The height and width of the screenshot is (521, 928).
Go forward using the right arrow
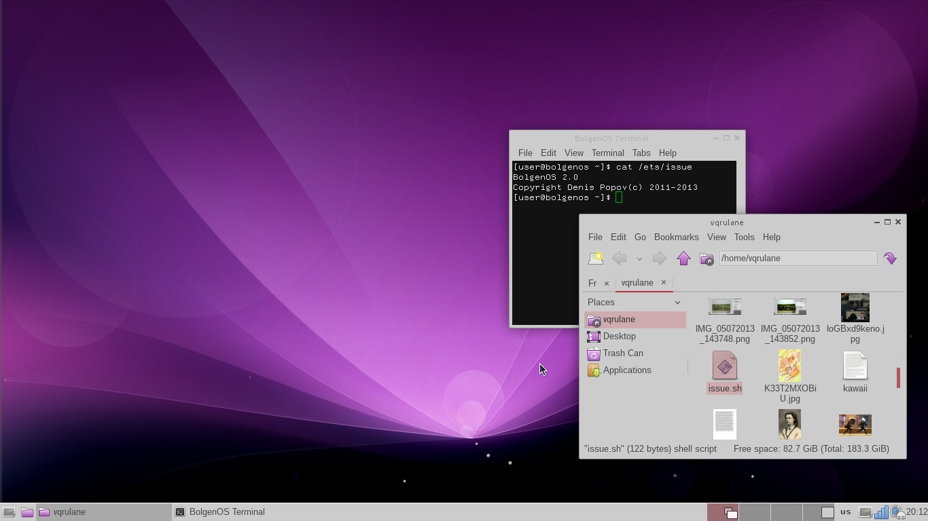point(659,258)
